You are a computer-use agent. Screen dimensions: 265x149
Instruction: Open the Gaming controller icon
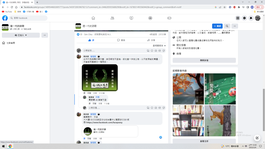tap(169, 18)
